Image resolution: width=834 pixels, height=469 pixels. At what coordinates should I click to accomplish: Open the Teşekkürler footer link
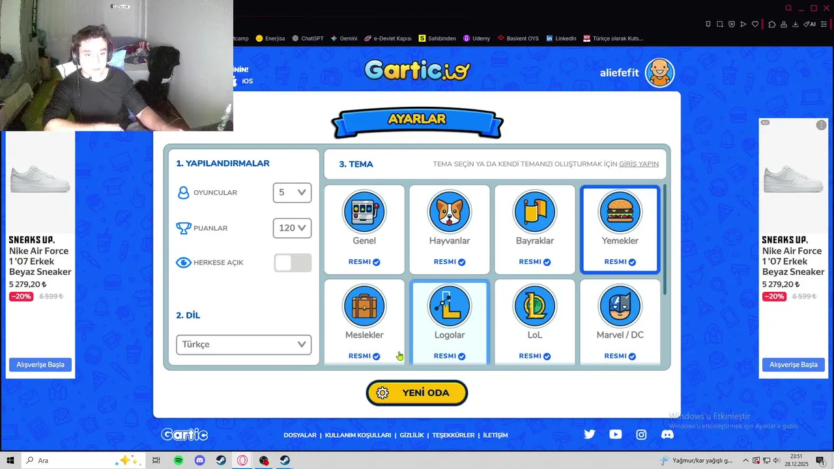coord(453,435)
